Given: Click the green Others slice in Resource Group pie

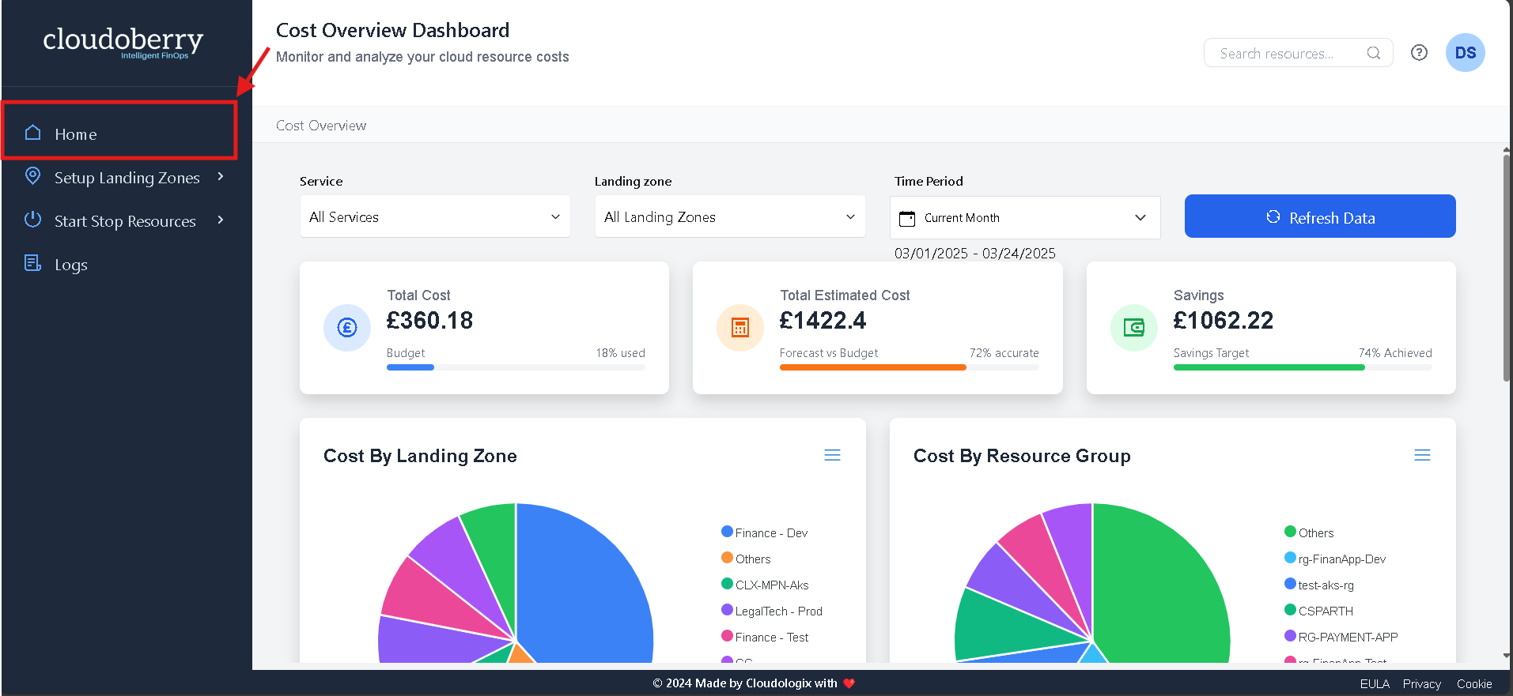Looking at the screenshot, I should (1163, 585).
